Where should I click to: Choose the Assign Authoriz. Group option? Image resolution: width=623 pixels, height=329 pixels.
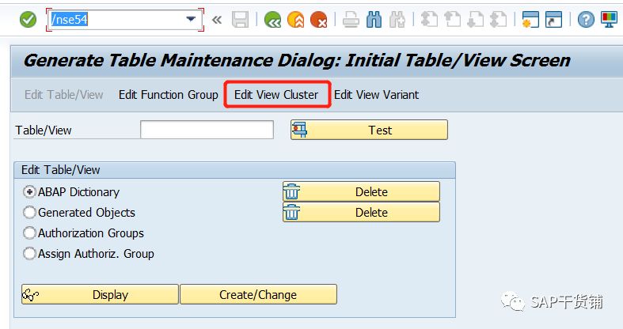click(30, 254)
